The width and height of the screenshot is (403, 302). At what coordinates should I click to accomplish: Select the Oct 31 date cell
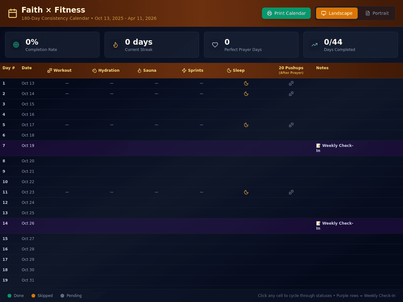pyautogui.click(x=28, y=280)
